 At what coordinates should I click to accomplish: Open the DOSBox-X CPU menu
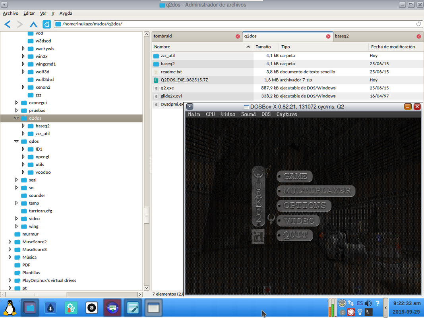click(x=210, y=114)
